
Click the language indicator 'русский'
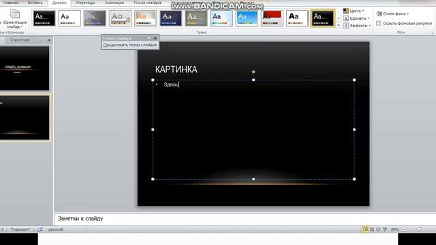(56, 229)
